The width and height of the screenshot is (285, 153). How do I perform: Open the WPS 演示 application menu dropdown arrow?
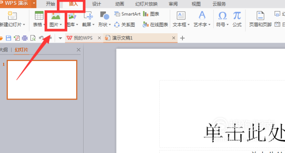(34, 3)
